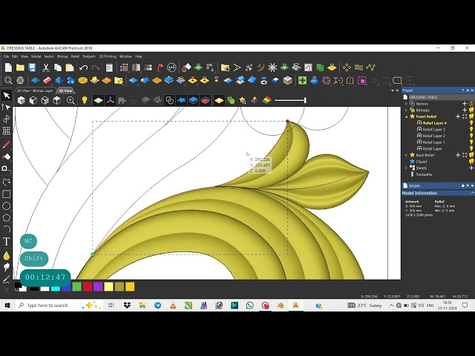This screenshot has height=356, width=475.
Task: Expand the Bitmaps tree node
Action: [406, 110]
